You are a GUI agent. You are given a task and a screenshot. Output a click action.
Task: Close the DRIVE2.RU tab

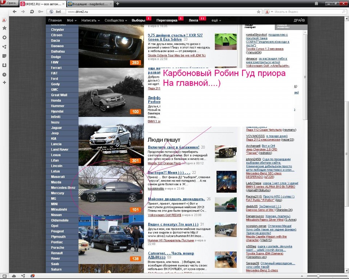(63, 4)
